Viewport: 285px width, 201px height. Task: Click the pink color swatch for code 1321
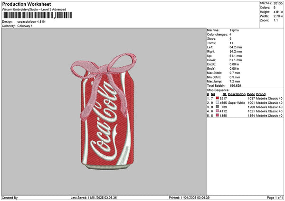217,111
